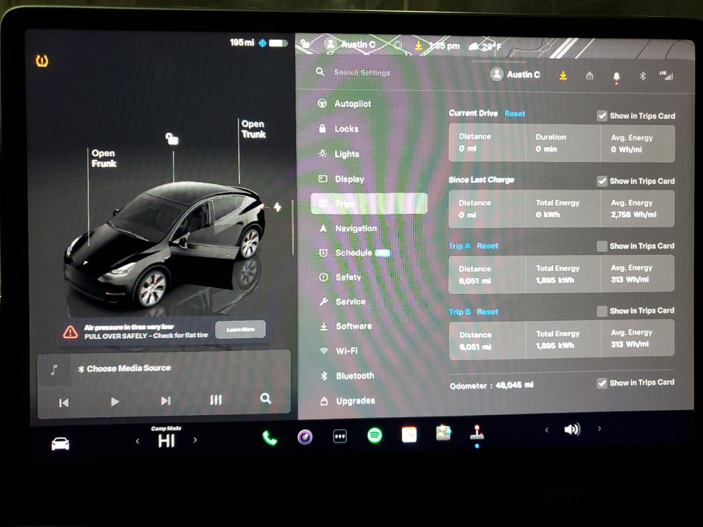Viewport: 703px width, 527px height.
Task: Click the Search Settings field
Action: coord(362,72)
